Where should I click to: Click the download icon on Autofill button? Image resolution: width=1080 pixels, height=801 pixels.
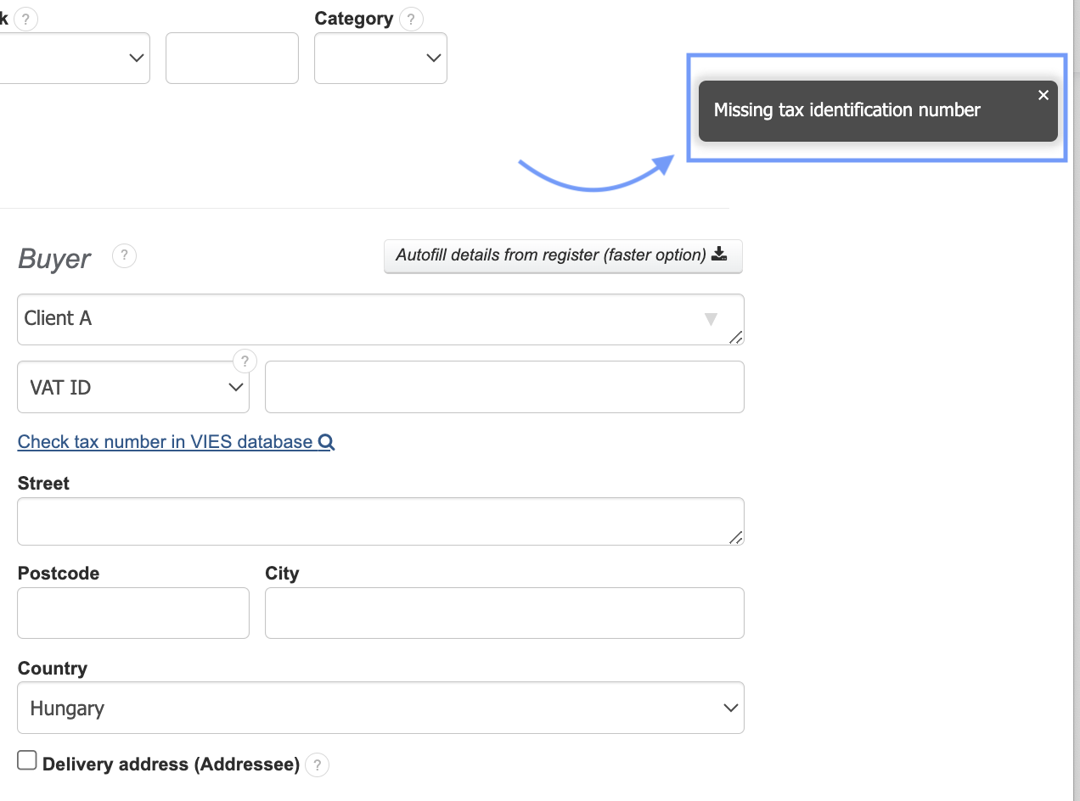pos(719,255)
